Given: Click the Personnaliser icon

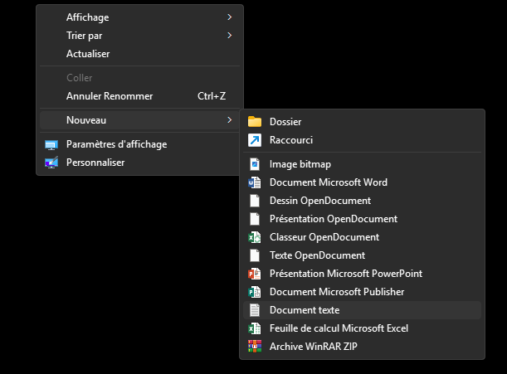Looking at the screenshot, I should tap(51, 163).
